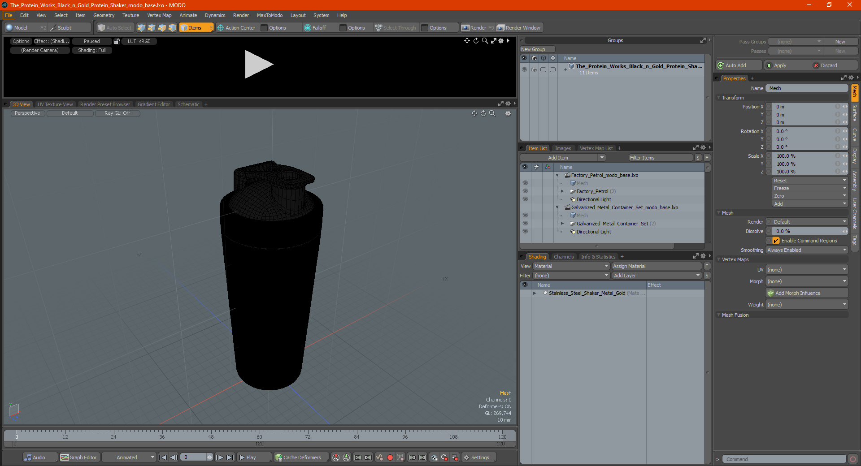
Task: Open Smoothing Always Enabled dropdown
Action: coord(807,250)
